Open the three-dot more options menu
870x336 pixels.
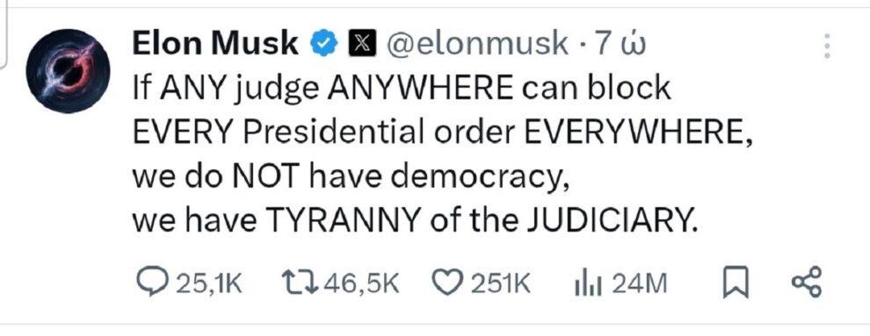pos(827,46)
